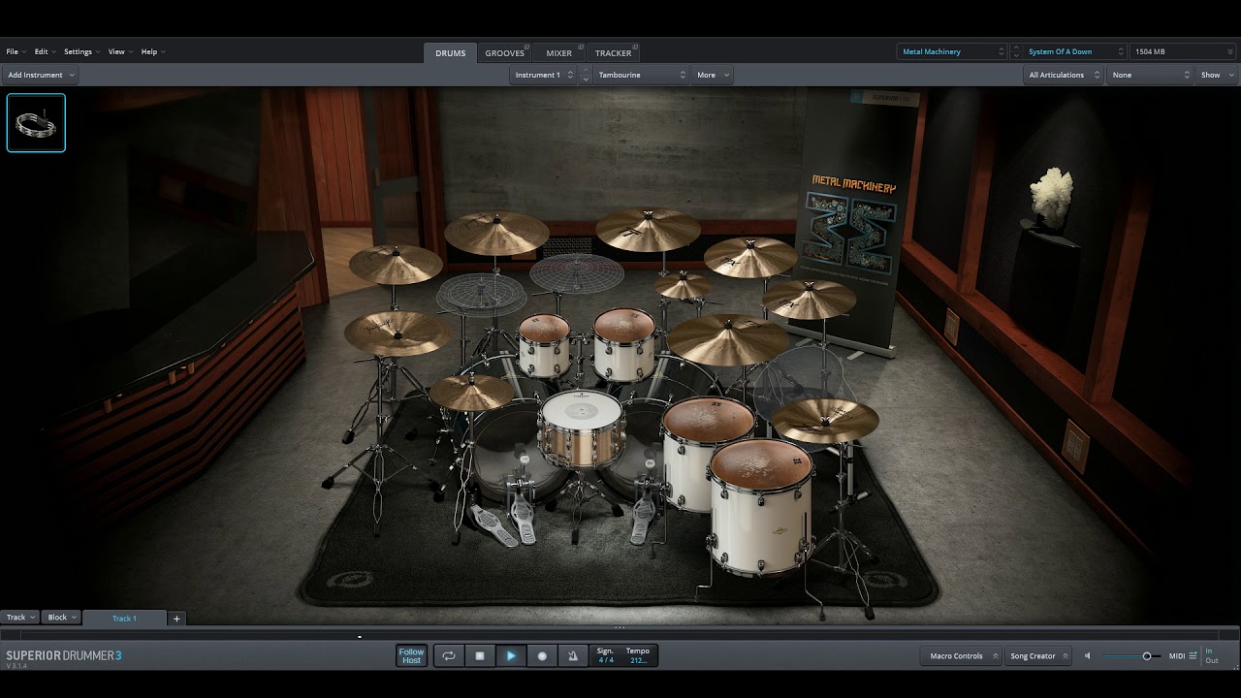Click the Stop button in the transport
Viewport: 1241px width, 698px height.
pos(480,656)
